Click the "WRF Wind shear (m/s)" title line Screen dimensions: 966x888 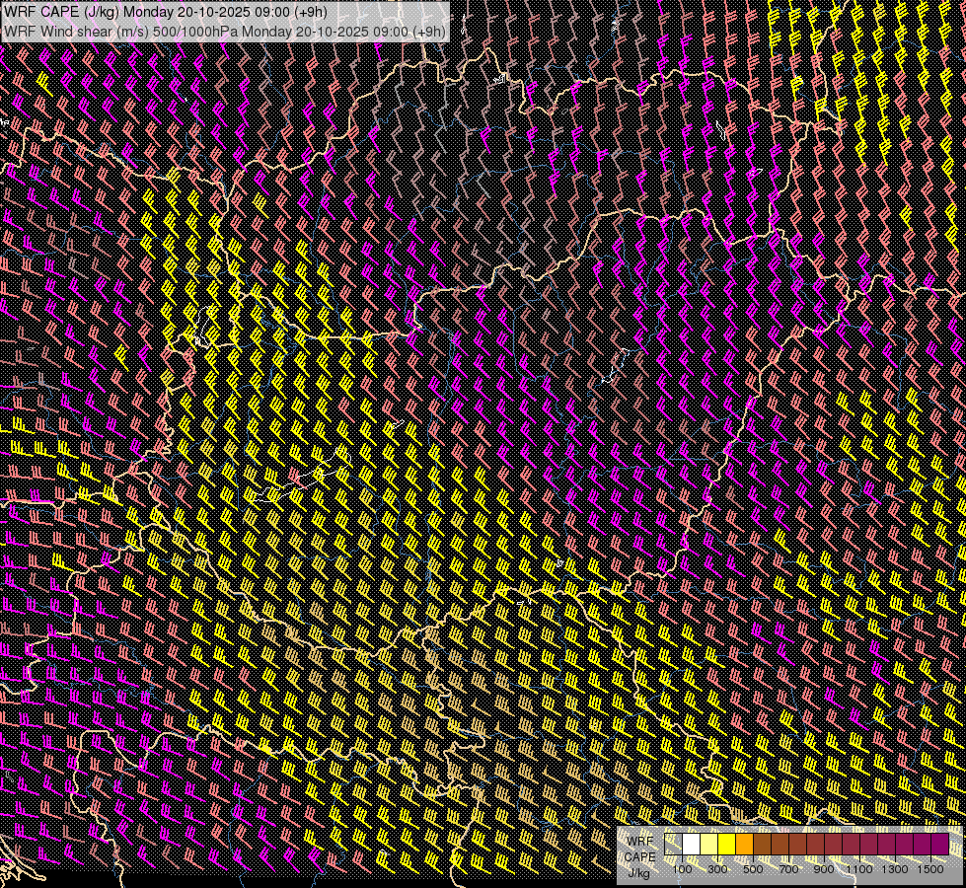[x=225, y=31]
